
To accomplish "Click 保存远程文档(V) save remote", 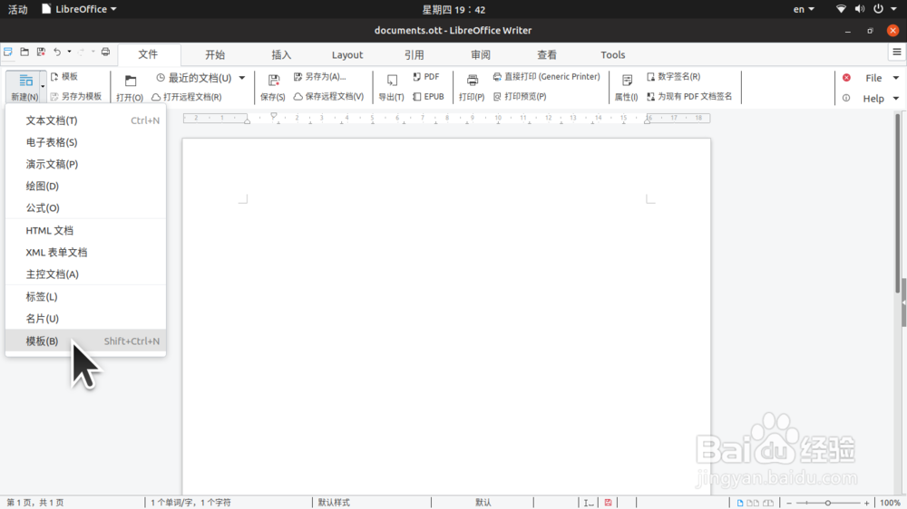I will [x=328, y=97].
